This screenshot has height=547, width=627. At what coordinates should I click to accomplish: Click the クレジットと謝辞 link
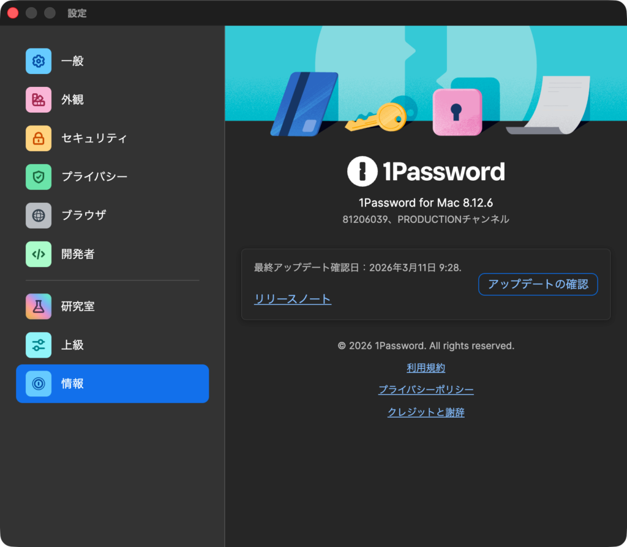point(426,413)
